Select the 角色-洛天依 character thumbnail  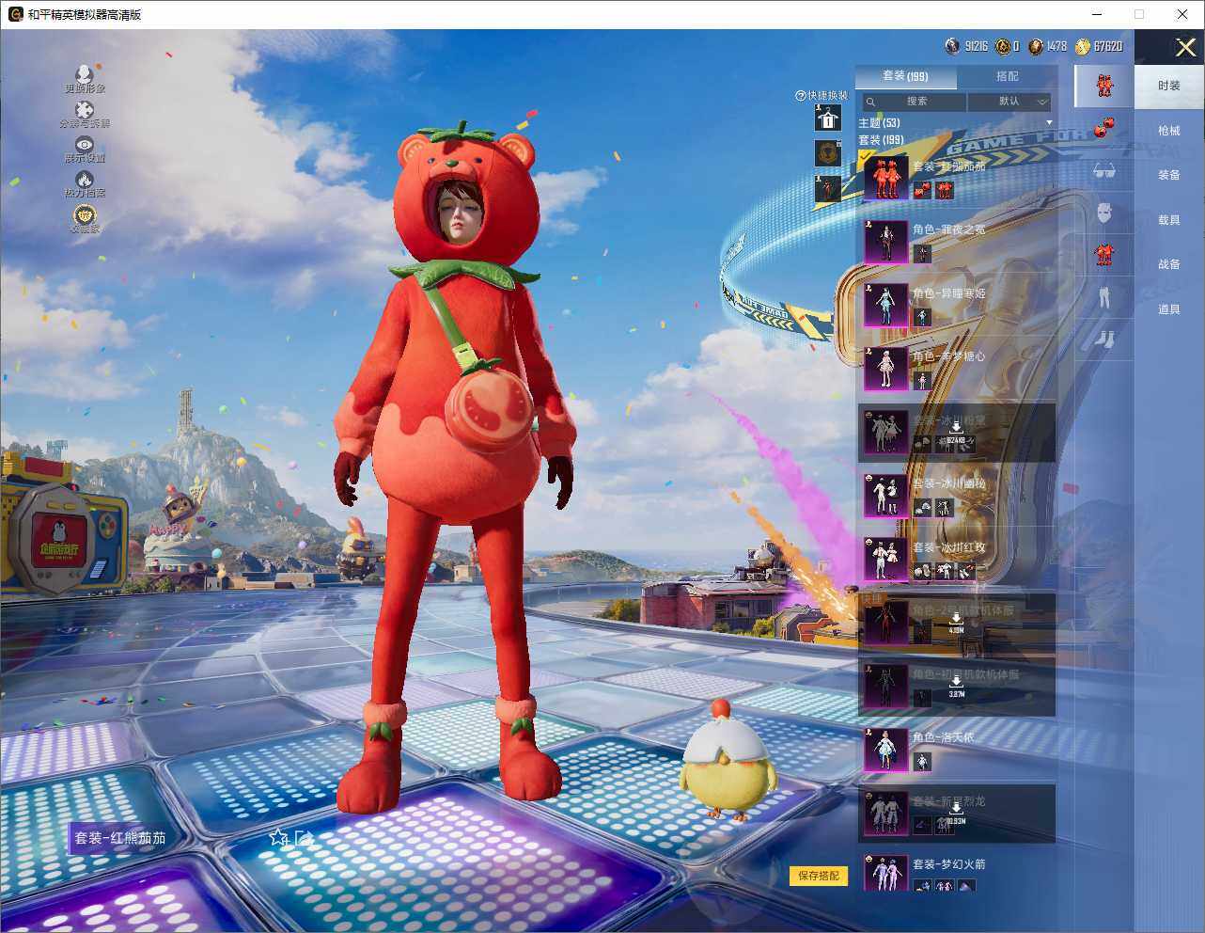pos(885,749)
